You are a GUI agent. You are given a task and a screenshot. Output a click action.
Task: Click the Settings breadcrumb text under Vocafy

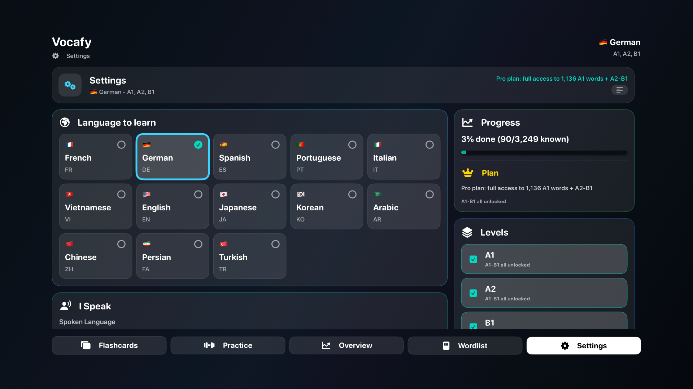pyautogui.click(x=78, y=56)
